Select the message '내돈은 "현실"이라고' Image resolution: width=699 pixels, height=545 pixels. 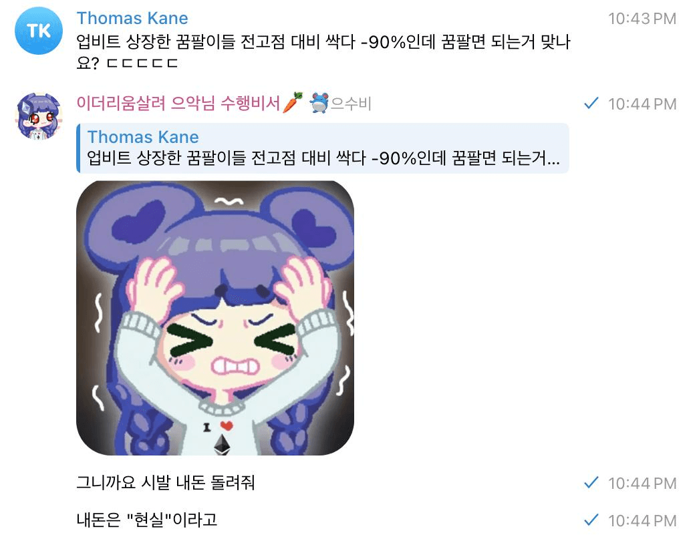[147, 520]
